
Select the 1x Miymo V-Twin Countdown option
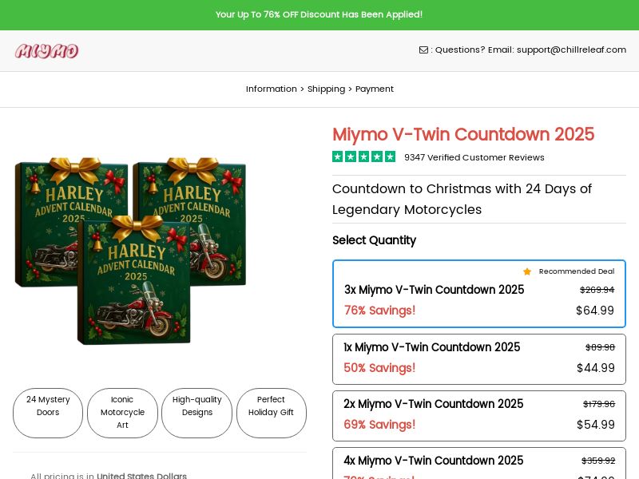(478, 359)
